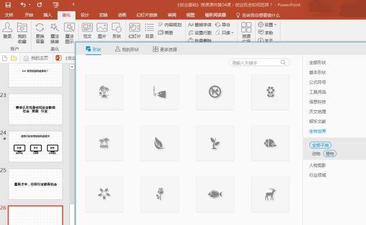Switch to the 设计 Design ribbon tab

(85, 15)
